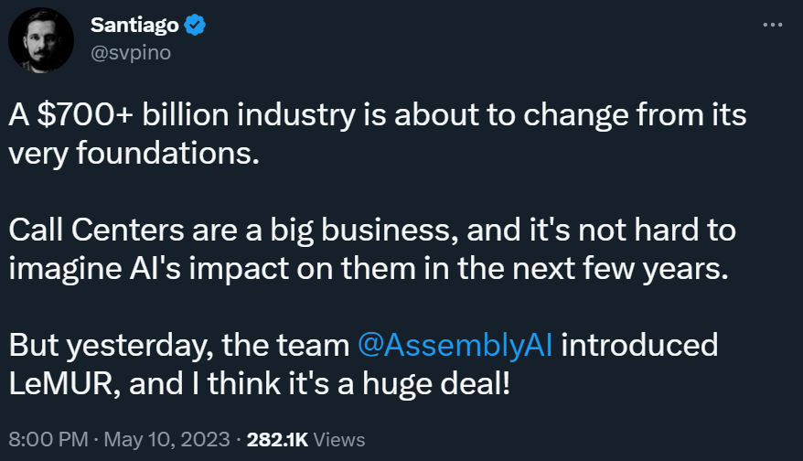Screen dimensions: 803x461
Task: Click the word "LeMUR"
Action: pos(64,382)
